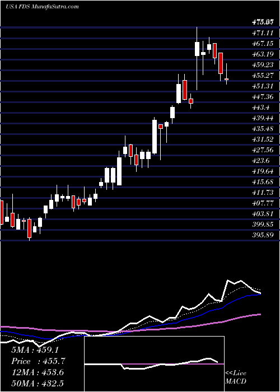Viewport: 280px width, 392px height.
Task: Click the 411.73 price axis label
Action: coord(262,193)
